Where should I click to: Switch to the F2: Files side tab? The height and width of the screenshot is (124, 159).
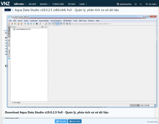[9, 43]
